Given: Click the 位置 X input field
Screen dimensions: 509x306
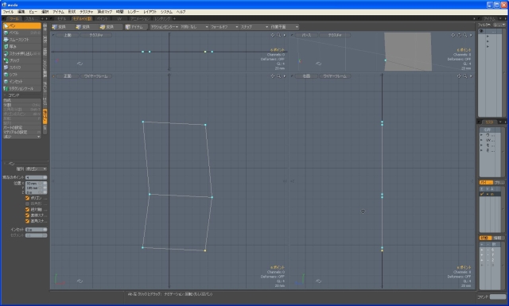Looking at the screenshot, I should pos(36,184).
